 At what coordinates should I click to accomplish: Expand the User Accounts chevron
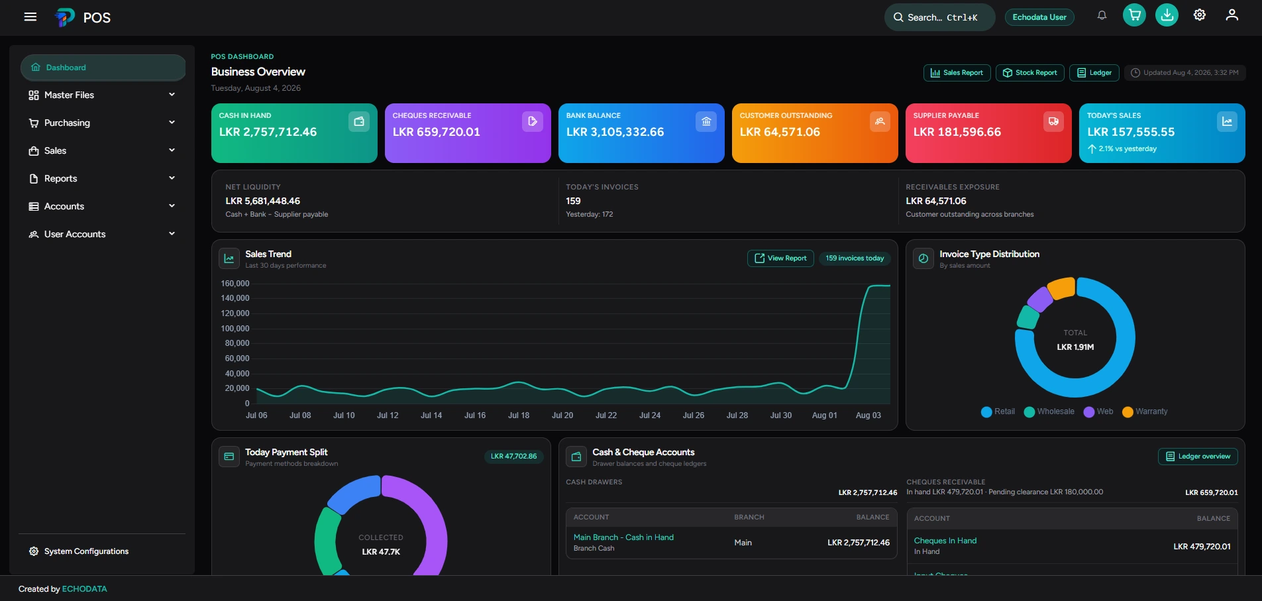(x=172, y=234)
